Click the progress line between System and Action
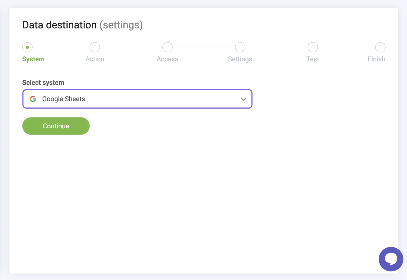Image resolution: width=407 pixels, height=280 pixels. click(x=61, y=47)
